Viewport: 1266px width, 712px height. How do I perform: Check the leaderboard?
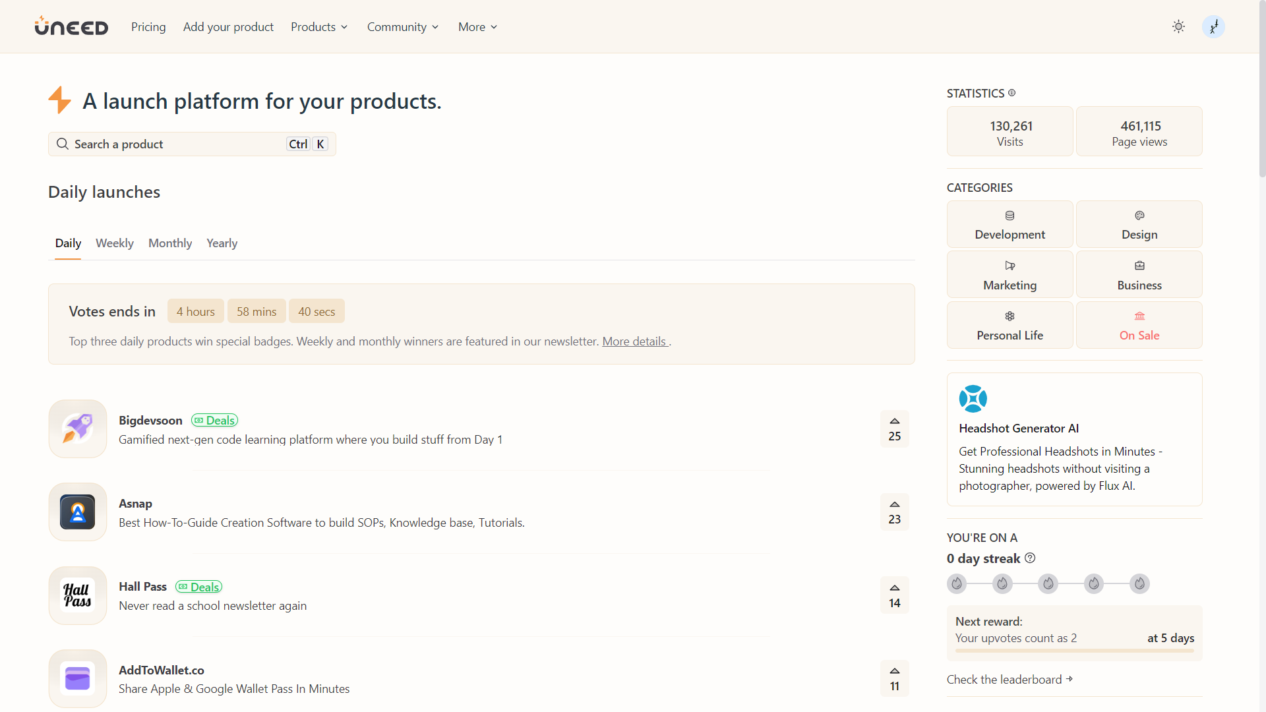click(x=1004, y=679)
